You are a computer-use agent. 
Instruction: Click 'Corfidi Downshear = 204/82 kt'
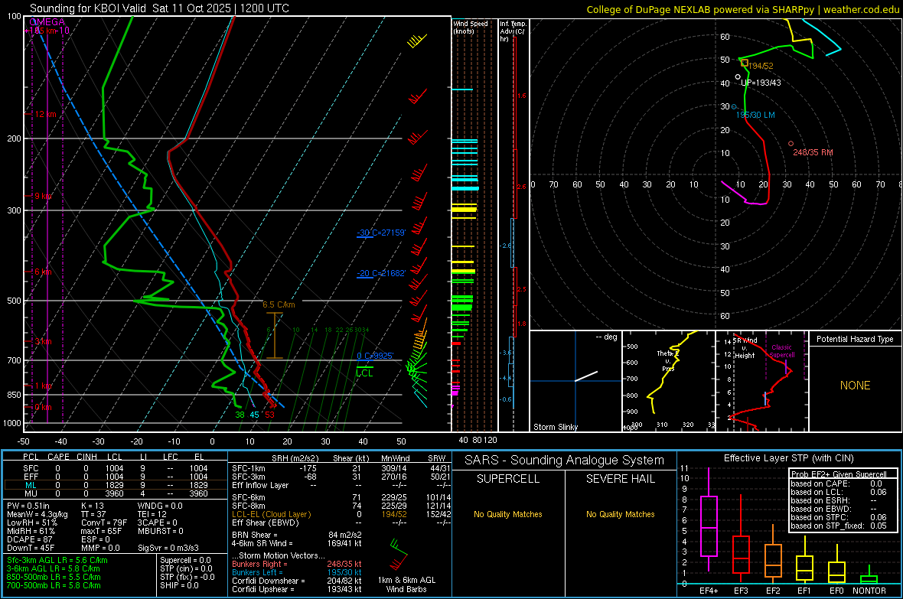click(x=297, y=581)
